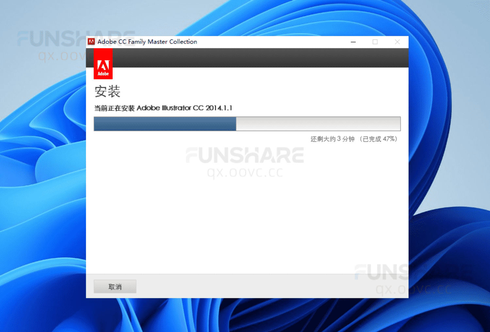
Task: Click the installation progress bar
Action: point(247,124)
